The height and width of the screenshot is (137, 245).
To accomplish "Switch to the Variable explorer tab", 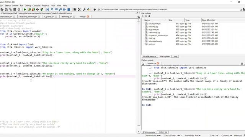I will click(x=150, y=56).
